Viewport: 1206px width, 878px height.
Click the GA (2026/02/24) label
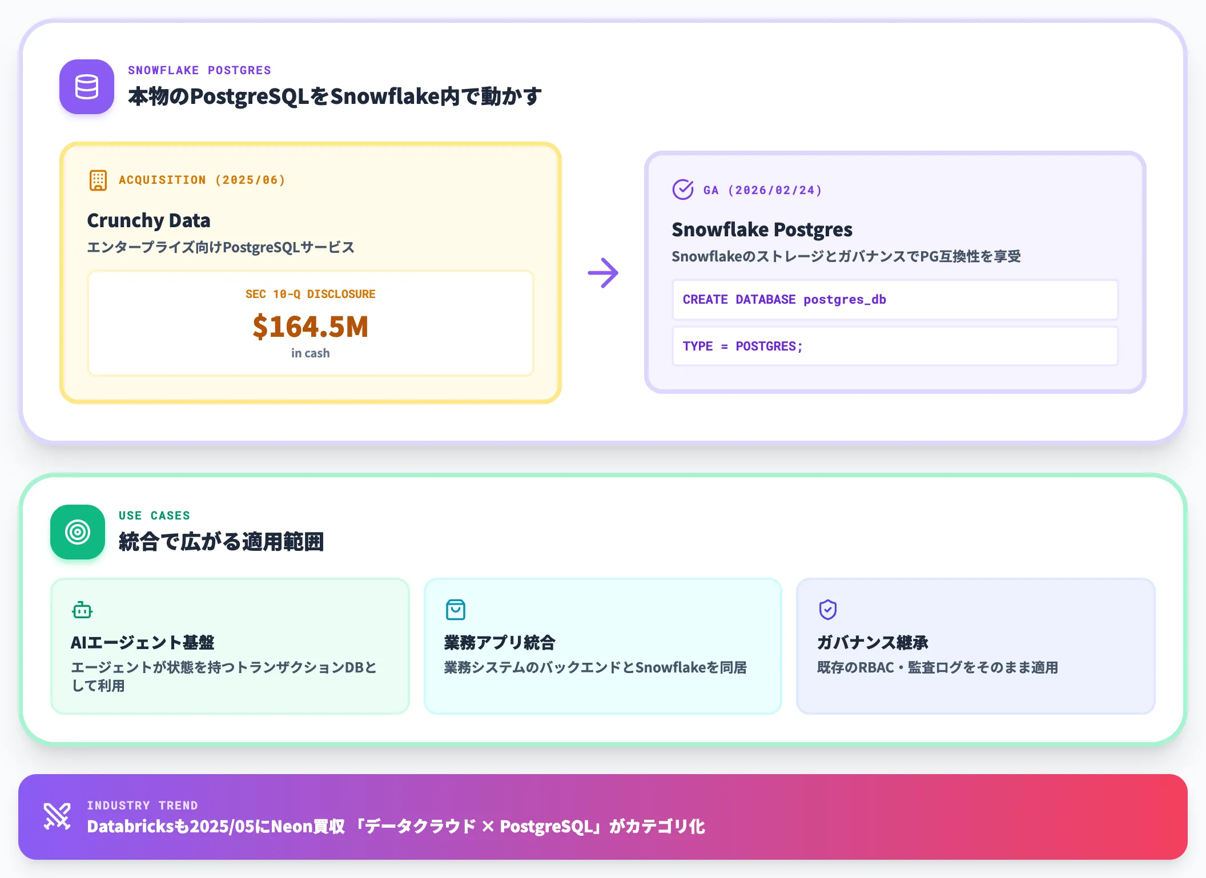click(x=762, y=190)
